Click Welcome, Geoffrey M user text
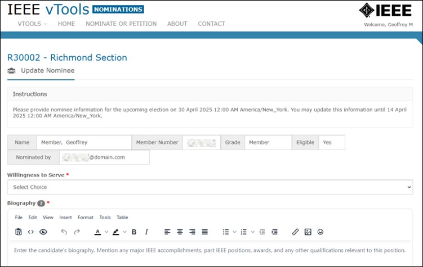 coord(388,25)
